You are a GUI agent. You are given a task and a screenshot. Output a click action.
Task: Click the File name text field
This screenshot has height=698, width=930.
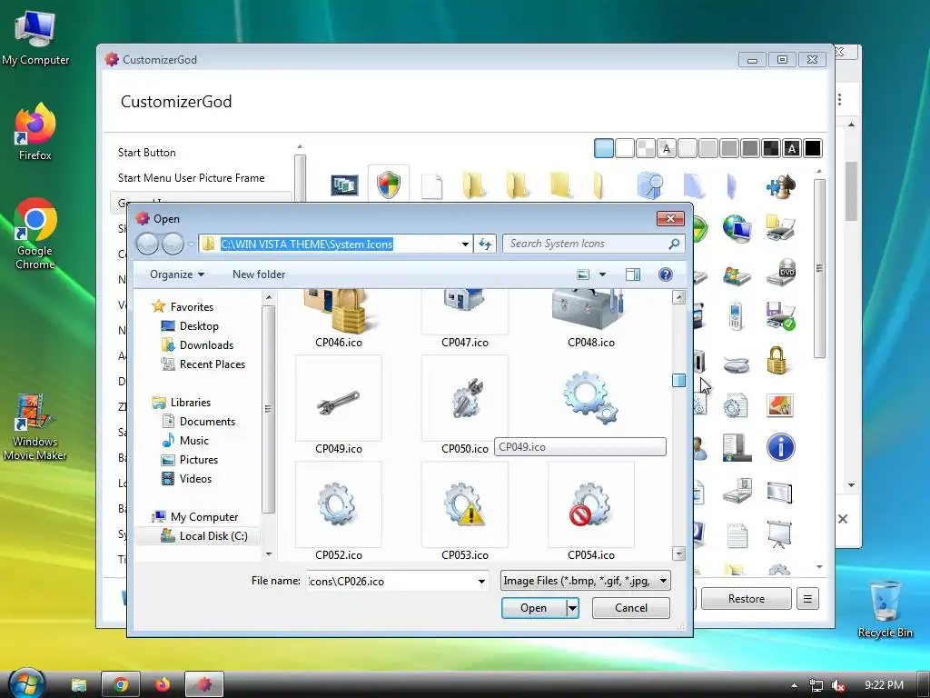coord(391,581)
